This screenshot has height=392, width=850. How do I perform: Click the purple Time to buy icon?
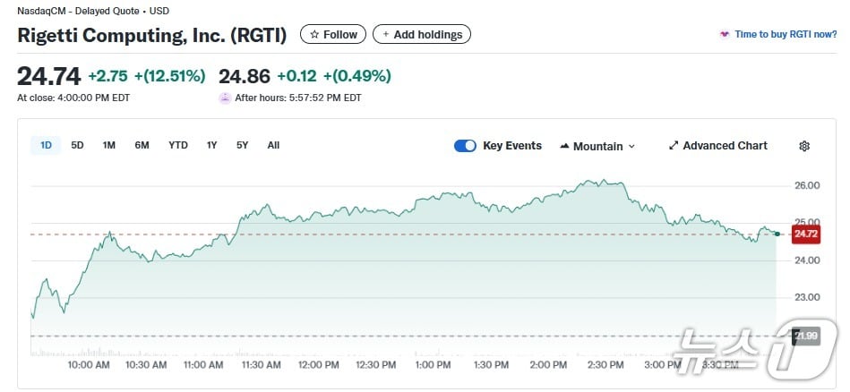[x=724, y=35]
